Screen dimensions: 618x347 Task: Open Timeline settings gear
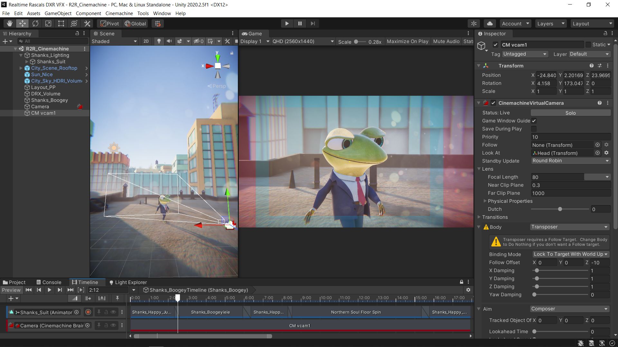(468, 290)
